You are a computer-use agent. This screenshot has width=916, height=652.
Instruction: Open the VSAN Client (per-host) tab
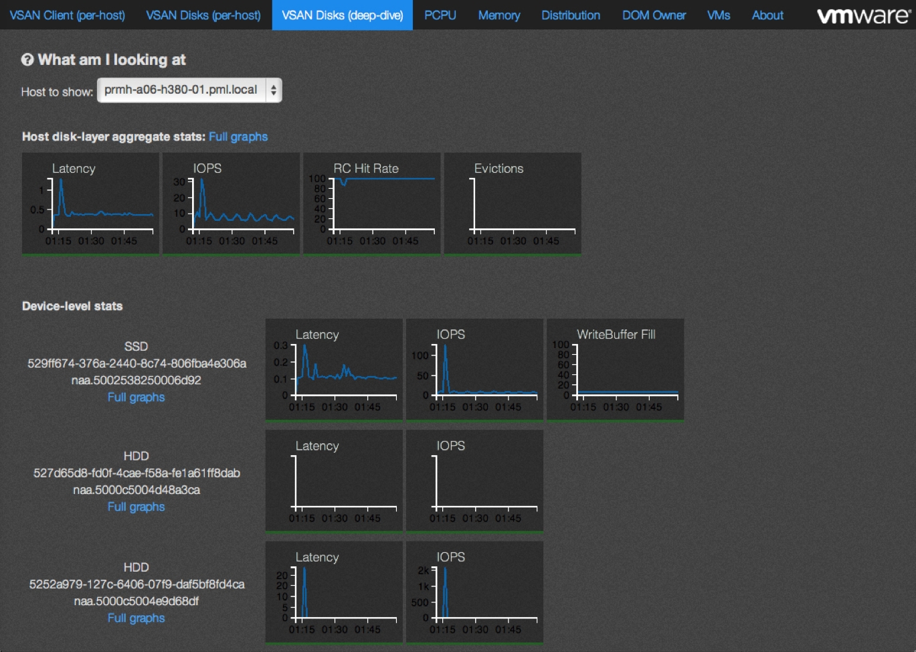[x=67, y=15]
